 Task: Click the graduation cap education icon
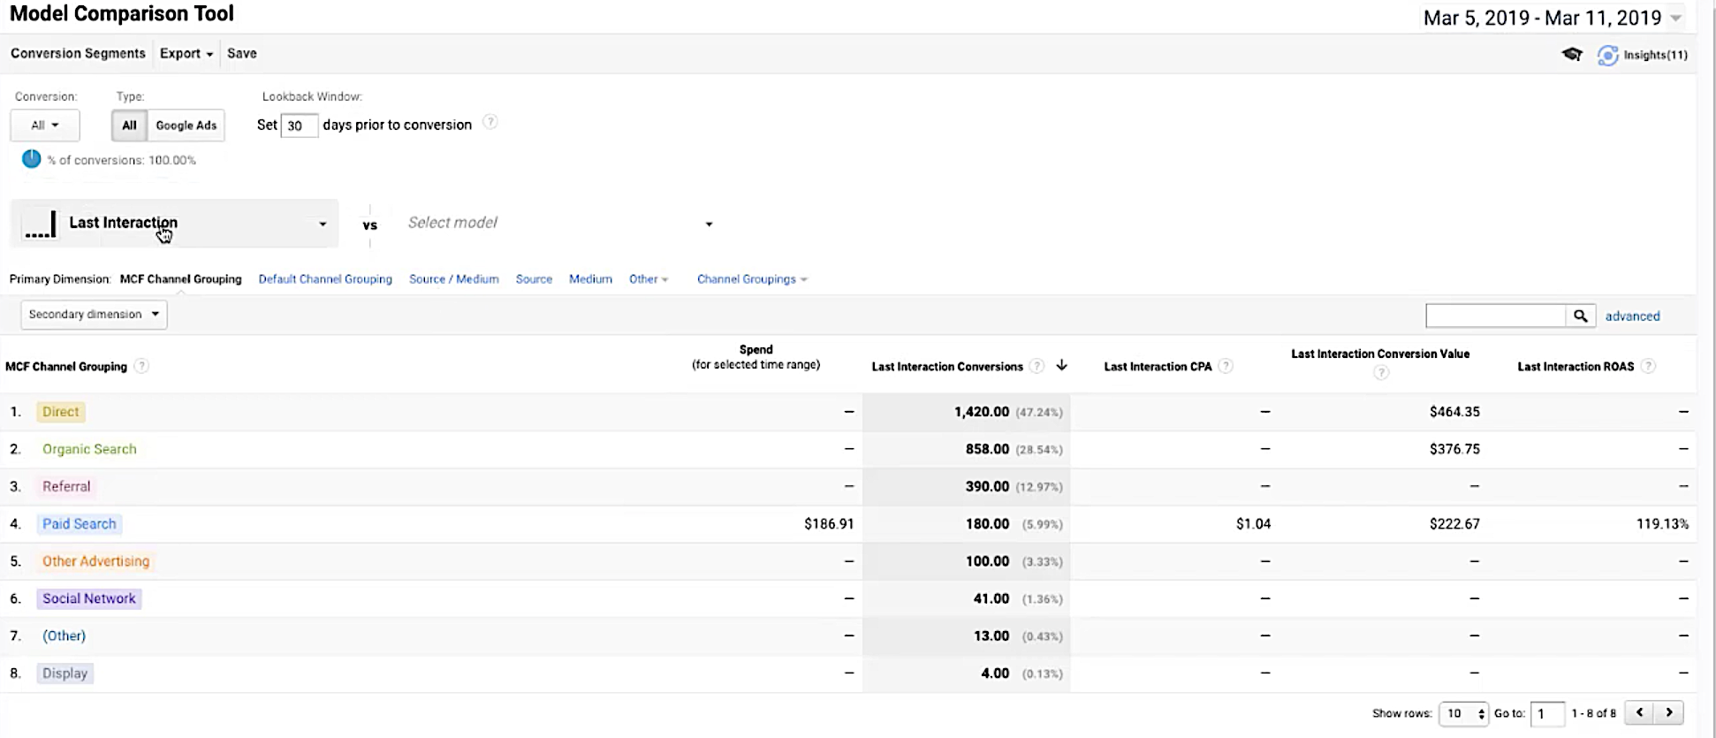tap(1572, 55)
